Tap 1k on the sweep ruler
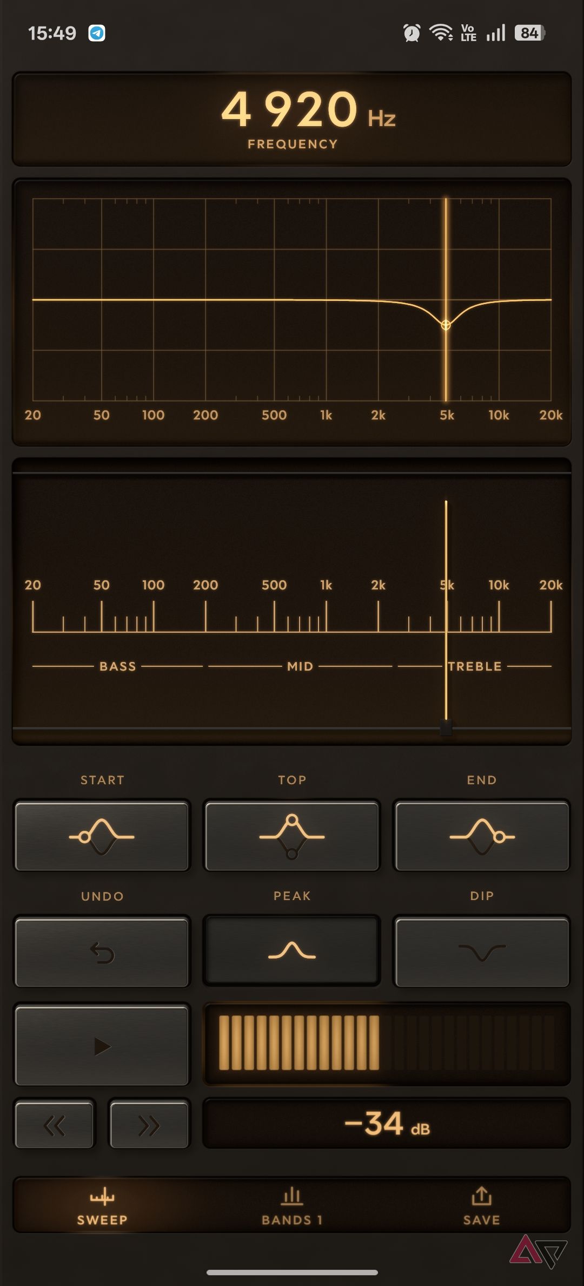Screen dimensions: 584x1286 (x=326, y=585)
